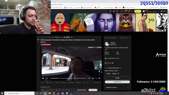Edit community topics pencil icon
The image size is (169, 95).
(x=118, y=74)
